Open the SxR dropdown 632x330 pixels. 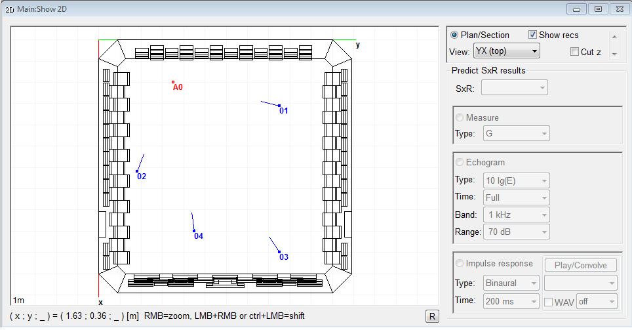pyautogui.click(x=514, y=87)
